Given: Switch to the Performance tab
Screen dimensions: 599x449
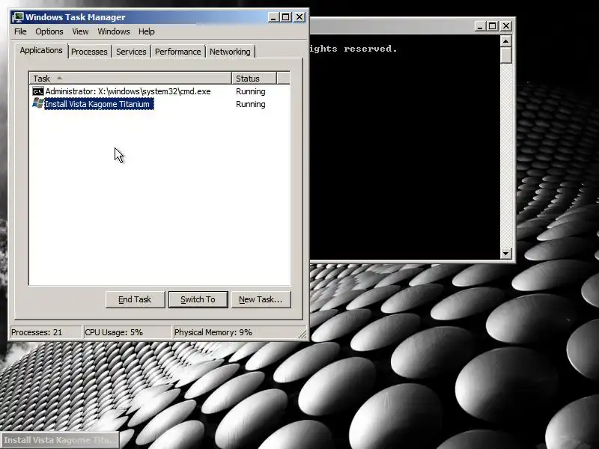Looking at the screenshot, I should [177, 52].
